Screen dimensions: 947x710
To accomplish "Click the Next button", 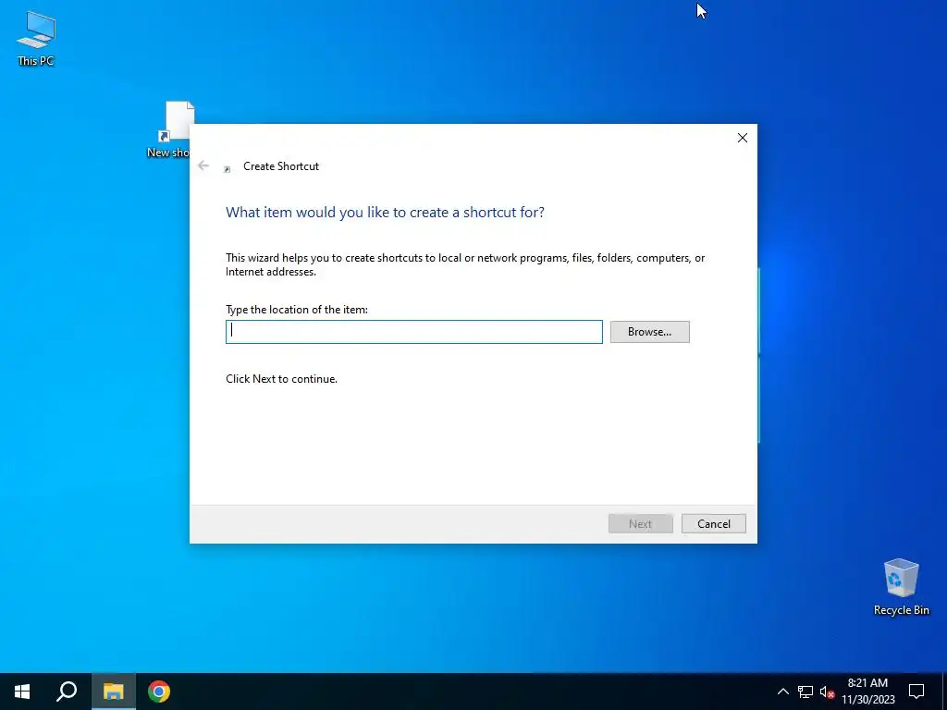I will pyautogui.click(x=640, y=523).
